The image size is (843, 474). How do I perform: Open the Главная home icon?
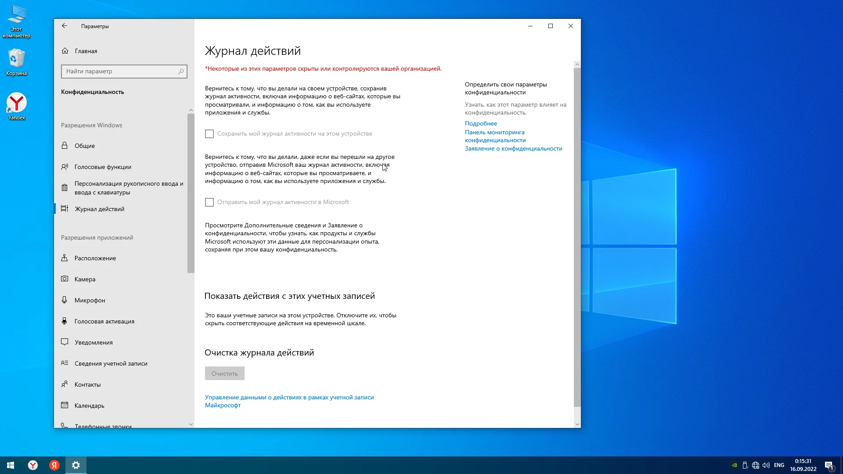(65, 51)
